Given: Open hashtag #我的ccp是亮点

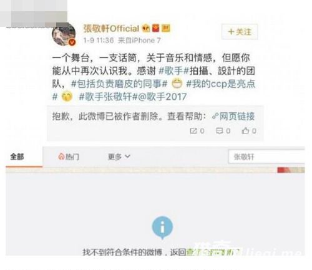Looking at the screenshot, I should pos(221,84).
